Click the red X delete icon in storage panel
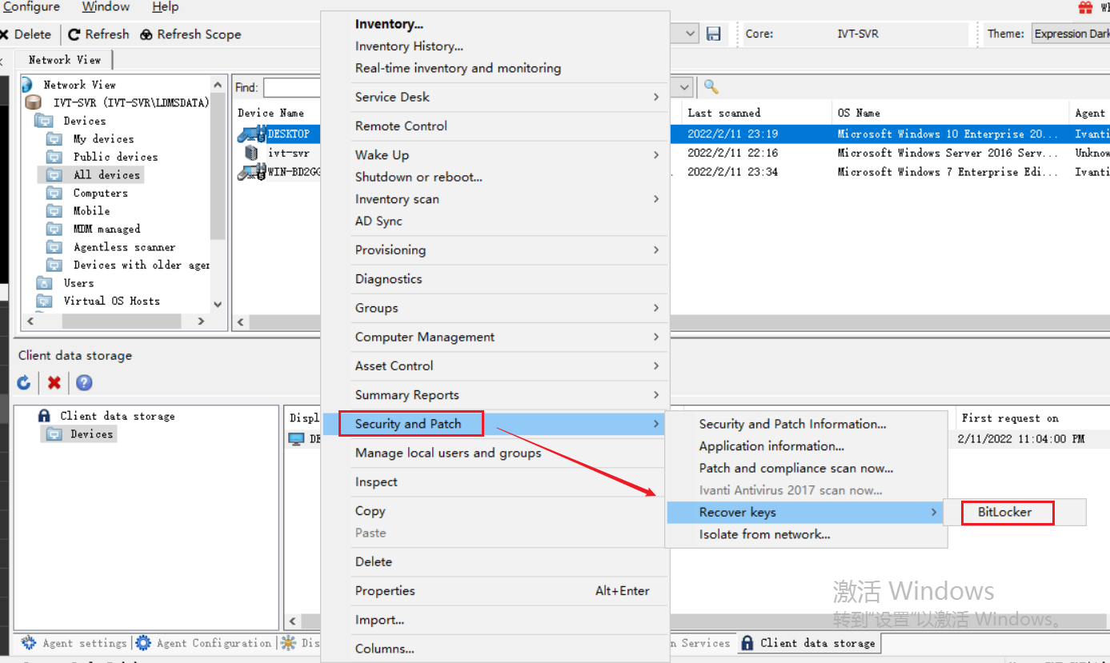The height and width of the screenshot is (663, 1110). click(x=54, y=383)
